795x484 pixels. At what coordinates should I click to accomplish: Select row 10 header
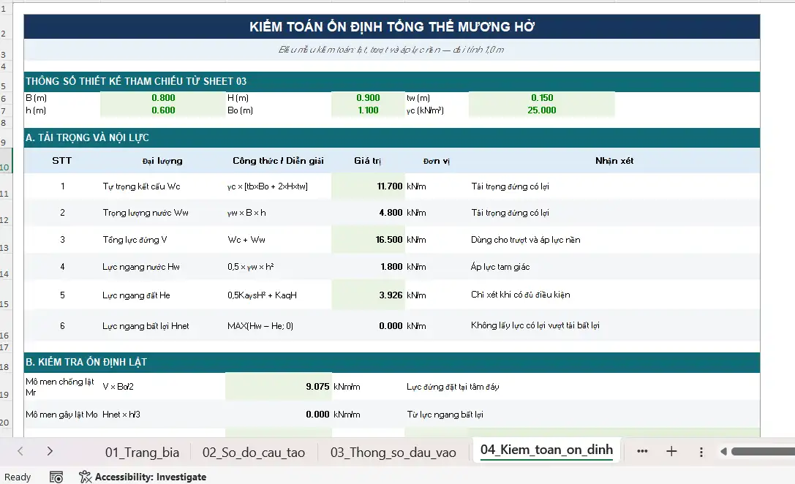coord(6,161)
